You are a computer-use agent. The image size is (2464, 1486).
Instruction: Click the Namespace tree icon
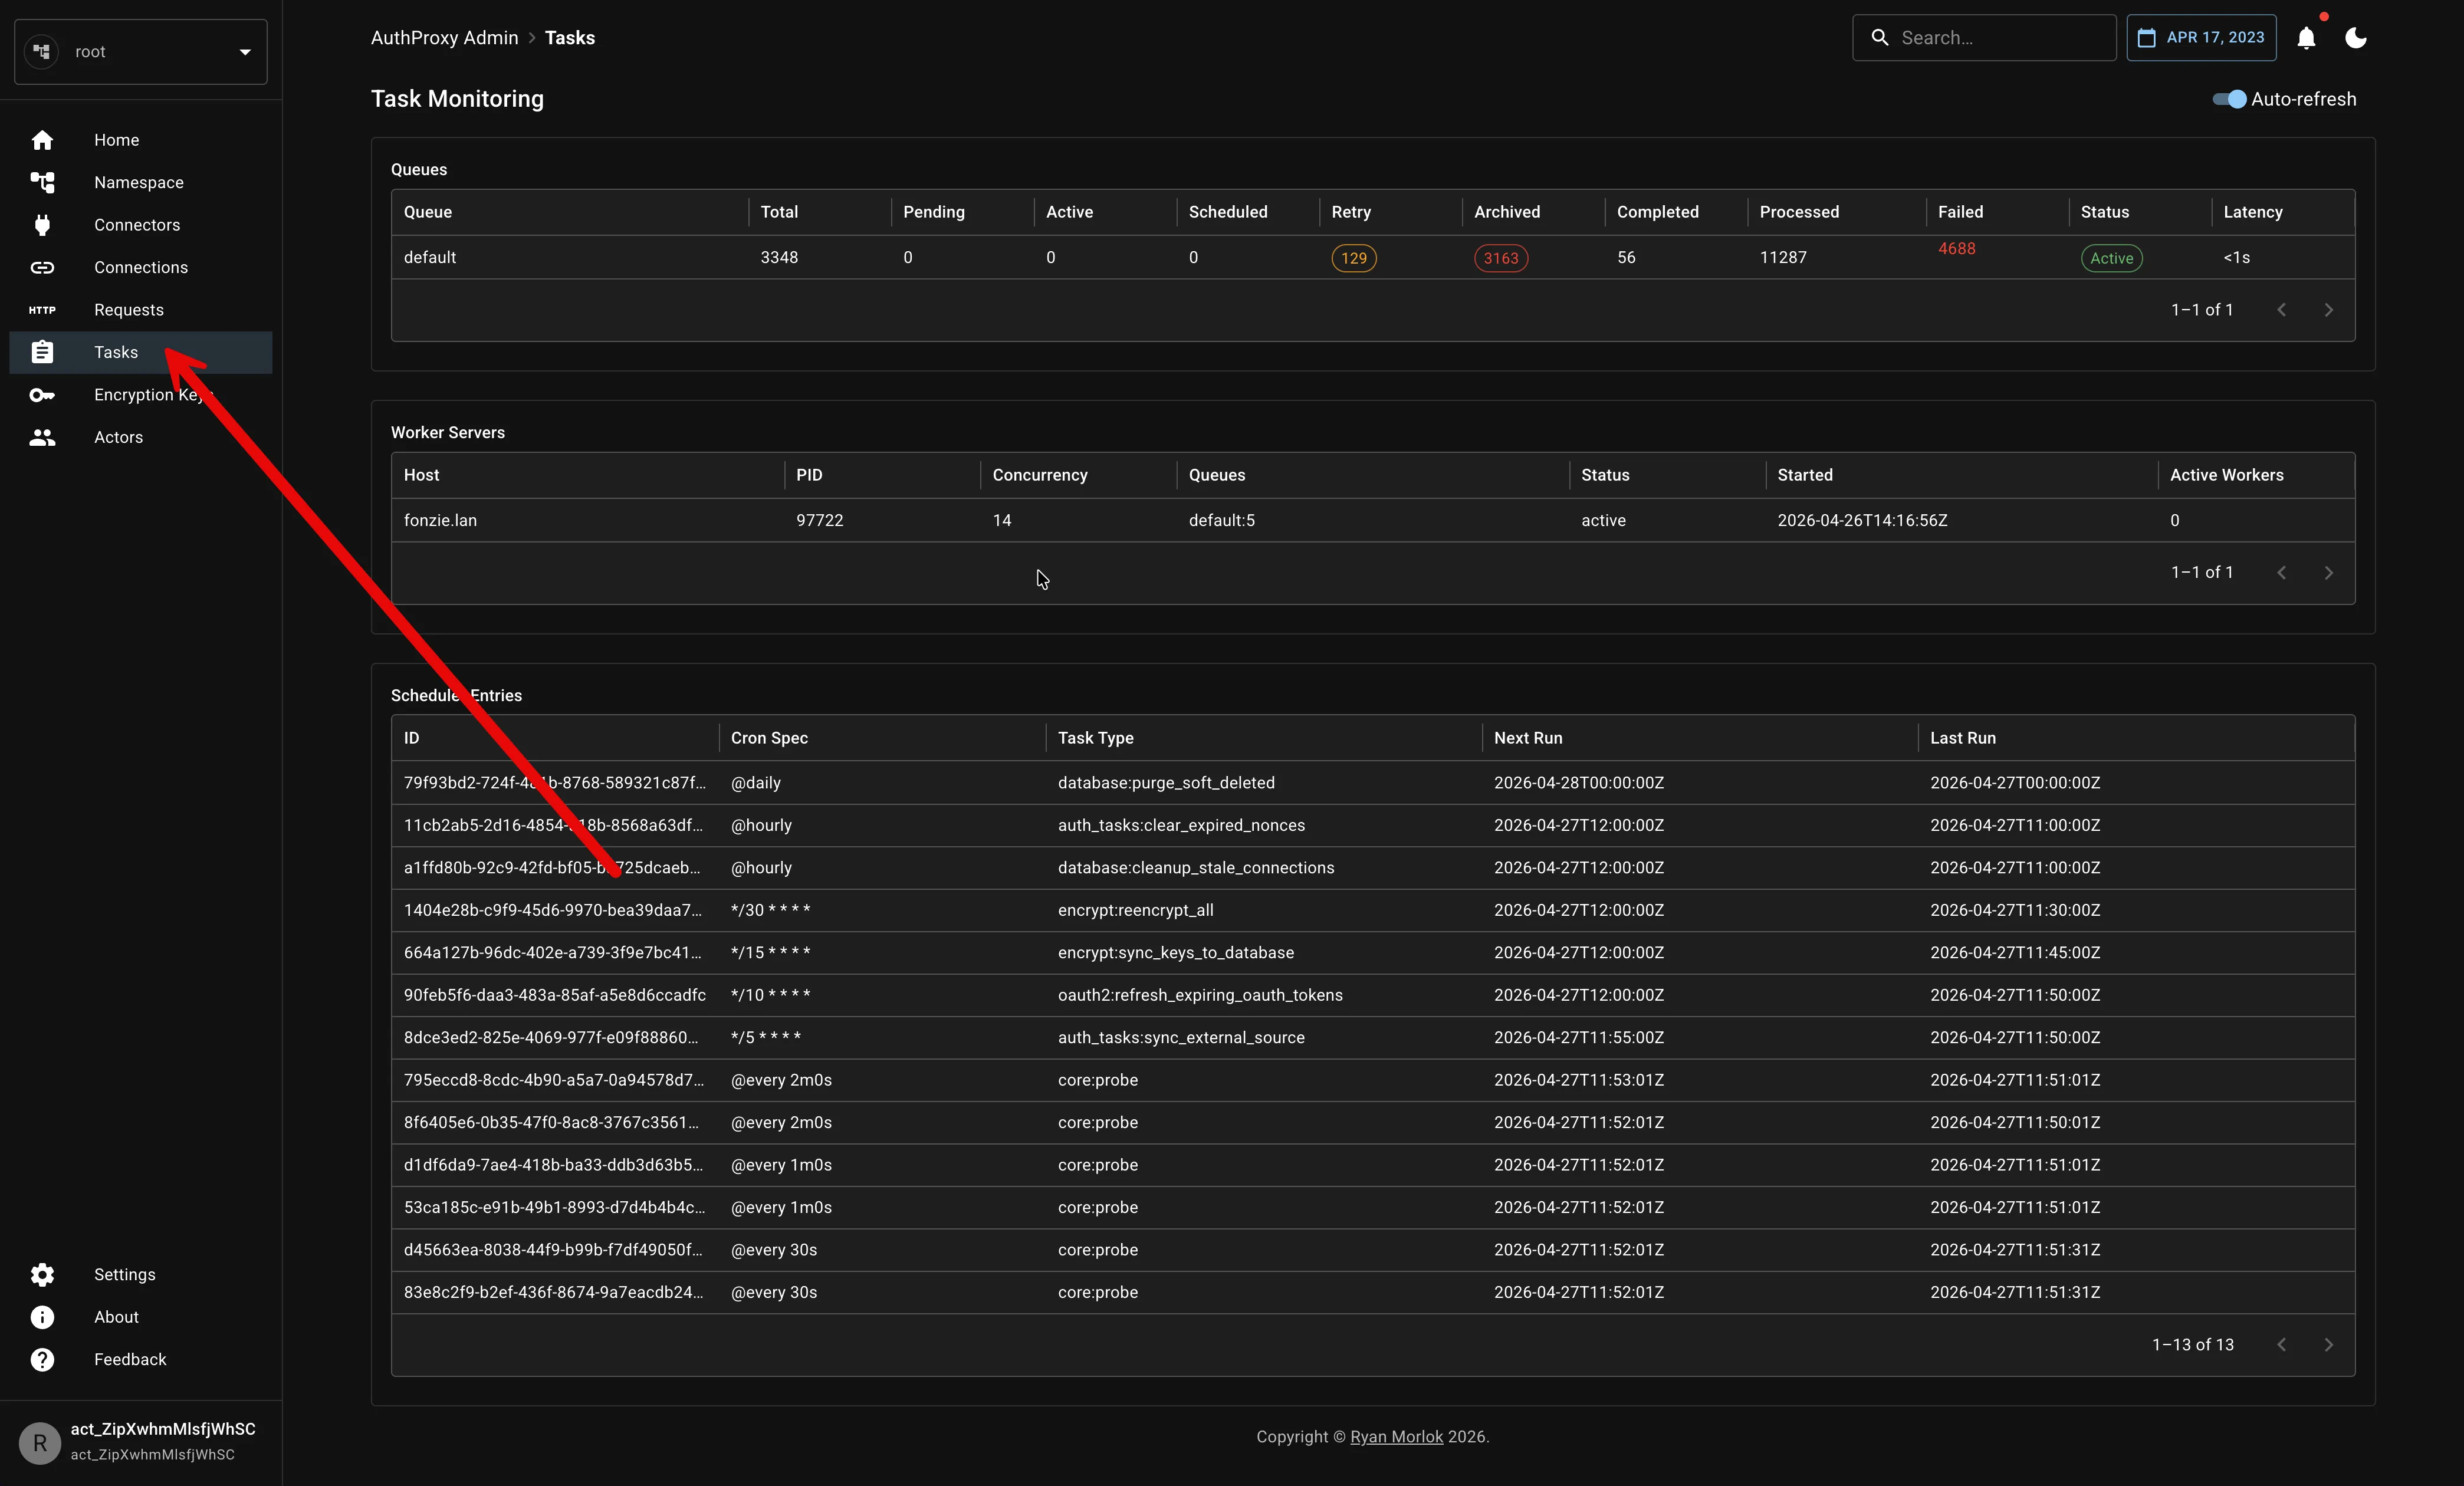42,182
